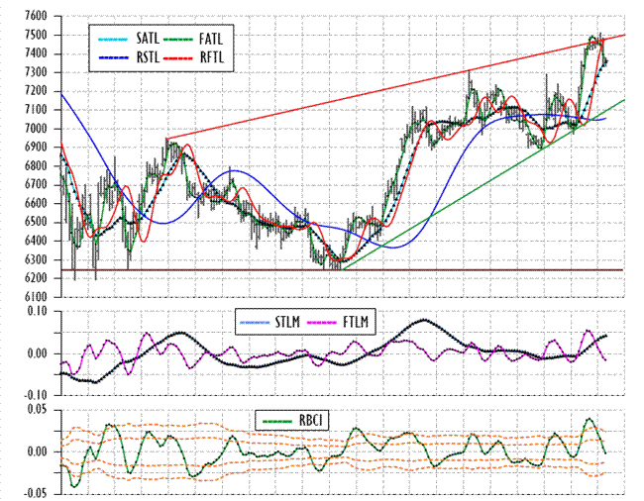
Task: Click the 6800 price axis label
Action: [x=36, y=166]
